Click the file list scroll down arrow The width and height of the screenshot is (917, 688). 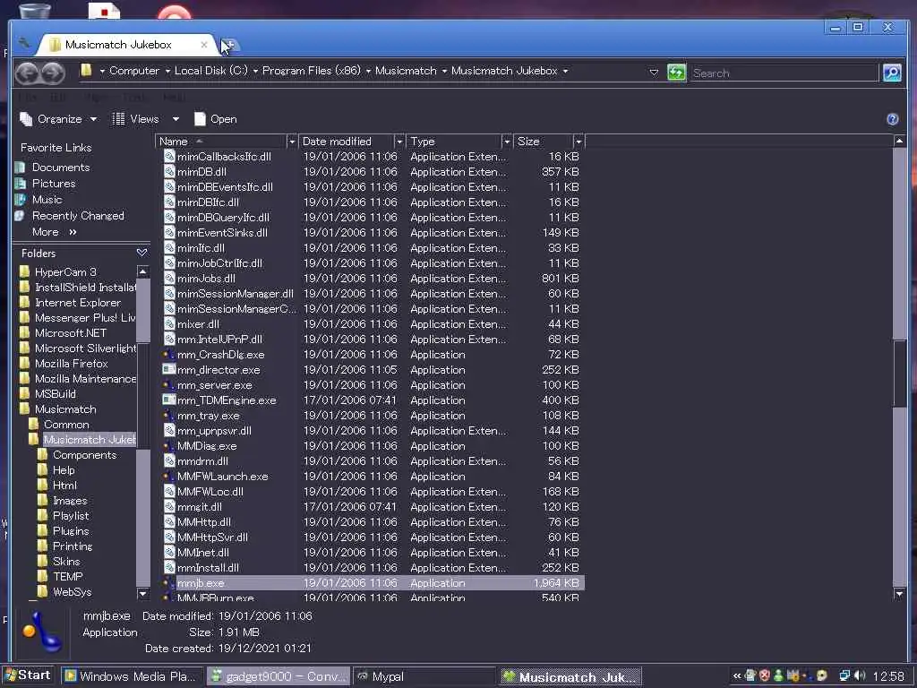[899, 594]
